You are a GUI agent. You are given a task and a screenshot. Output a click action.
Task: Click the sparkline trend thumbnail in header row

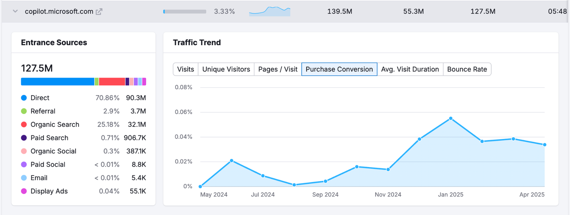270,11
